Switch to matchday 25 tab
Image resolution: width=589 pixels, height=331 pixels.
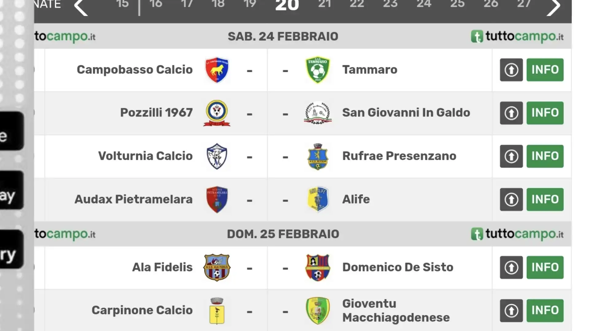pyautogui.click(x=457, y=4)
